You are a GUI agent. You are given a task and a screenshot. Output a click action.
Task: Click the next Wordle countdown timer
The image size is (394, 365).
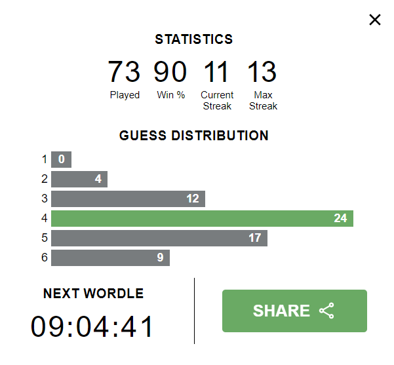point(92,326)
